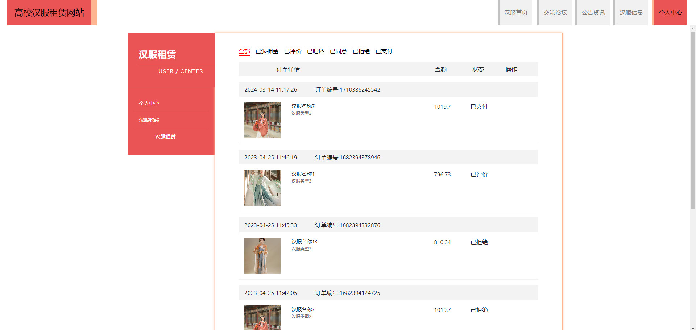Open the 已支付 orders filter
The width and height of the screenshot is (696, 330).
click(384, 51)
